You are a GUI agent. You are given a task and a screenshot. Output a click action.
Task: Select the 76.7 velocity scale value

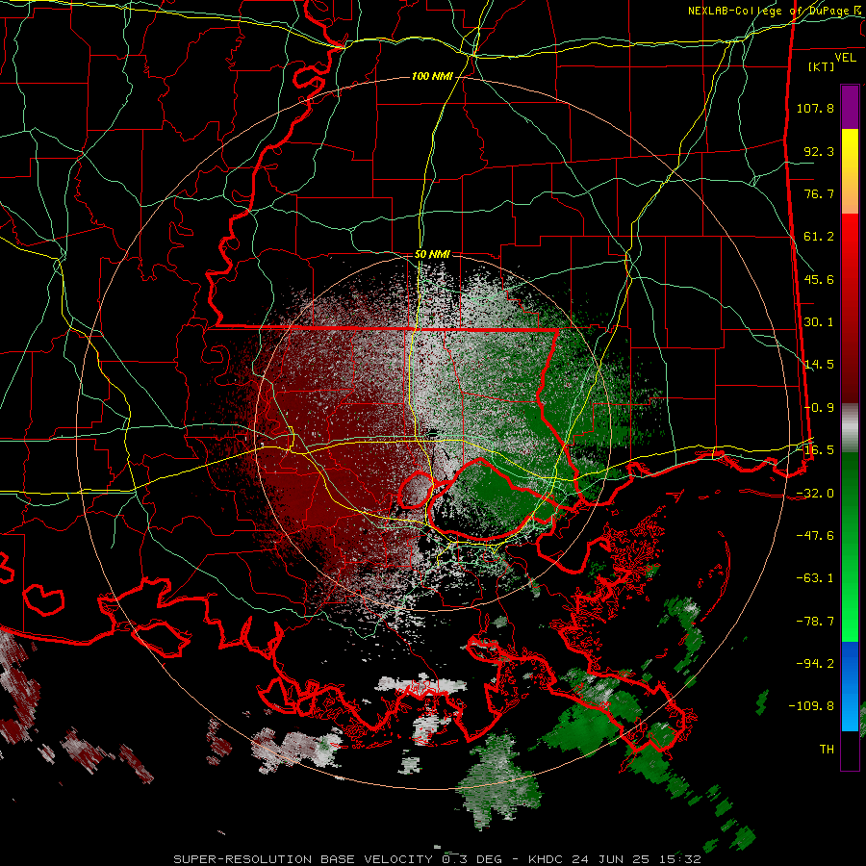[x=819, y=193]
